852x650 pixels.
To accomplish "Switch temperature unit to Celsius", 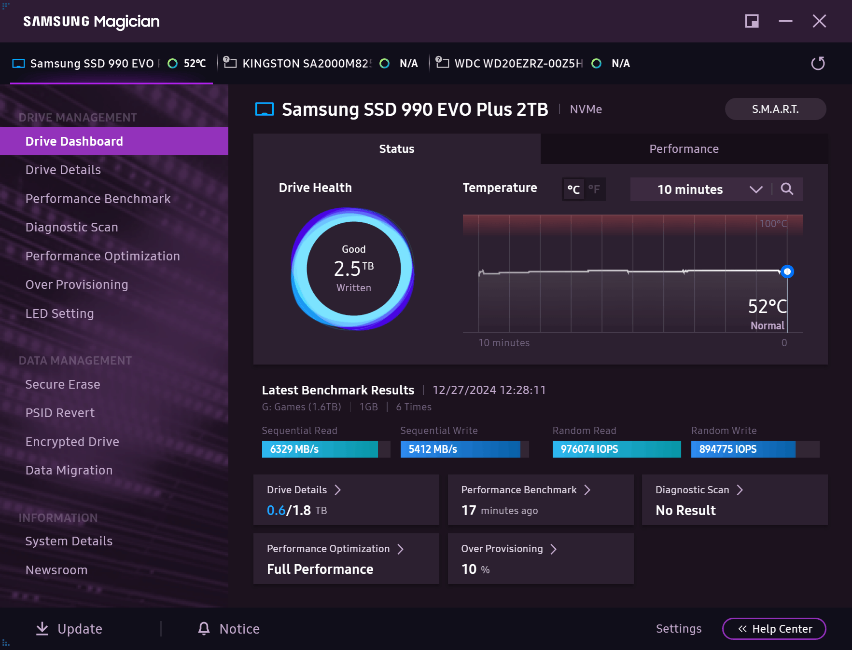I will (x=573, y=190).
